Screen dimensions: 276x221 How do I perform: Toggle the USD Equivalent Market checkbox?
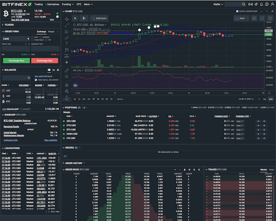pyautogui.click(x=21, y=109)
